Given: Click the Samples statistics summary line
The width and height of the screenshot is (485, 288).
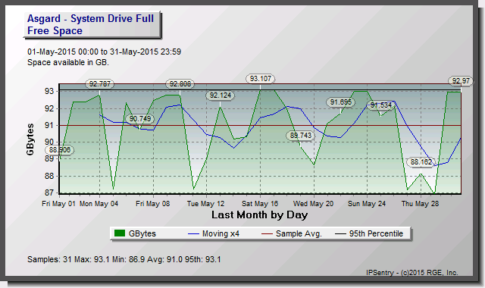Looking at the screenshot, I should (124, 259).
